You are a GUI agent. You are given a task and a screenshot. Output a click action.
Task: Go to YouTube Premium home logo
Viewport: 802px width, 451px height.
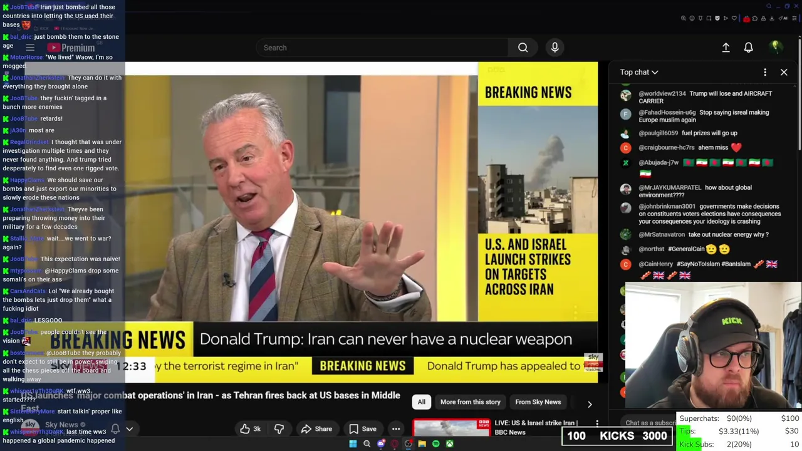[70, 48]
